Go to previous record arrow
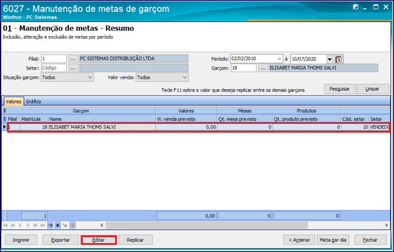The image size is (394, 252). click(20, 225)
